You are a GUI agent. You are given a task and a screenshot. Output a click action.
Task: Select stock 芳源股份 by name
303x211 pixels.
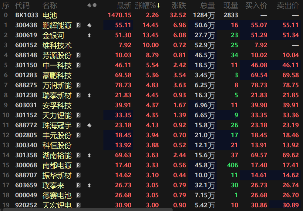point(57,55)
